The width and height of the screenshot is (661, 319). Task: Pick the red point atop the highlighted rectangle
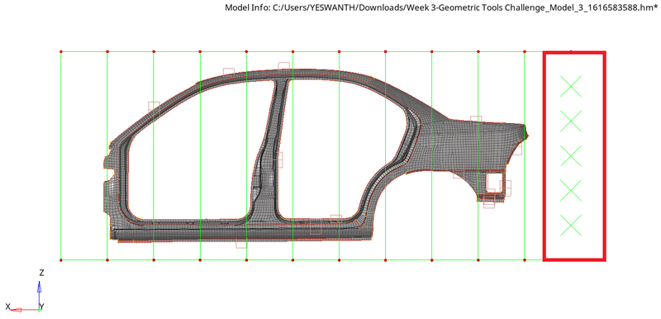(571, 51)
